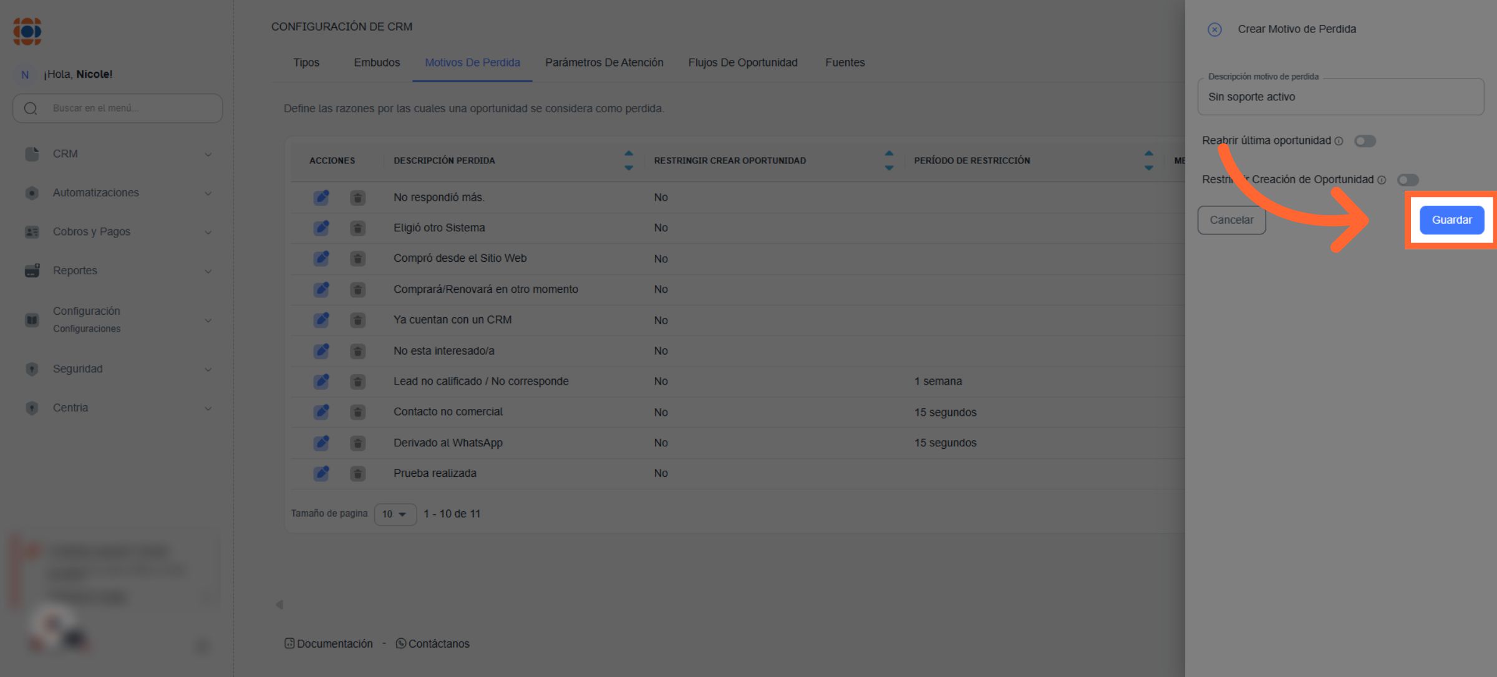Click info icon beside Reabrir última oportunidad

1339,142
